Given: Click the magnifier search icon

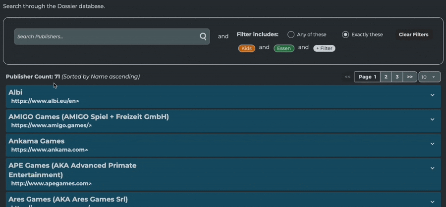Looking at the screenshot, I should coord(203,37).
